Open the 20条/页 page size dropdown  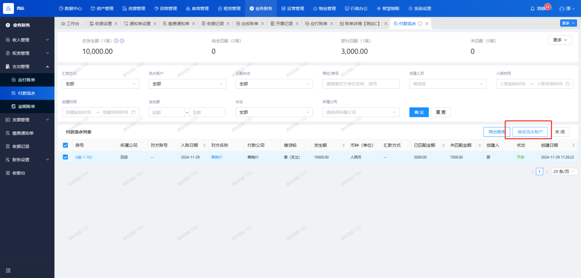(564, 172)
